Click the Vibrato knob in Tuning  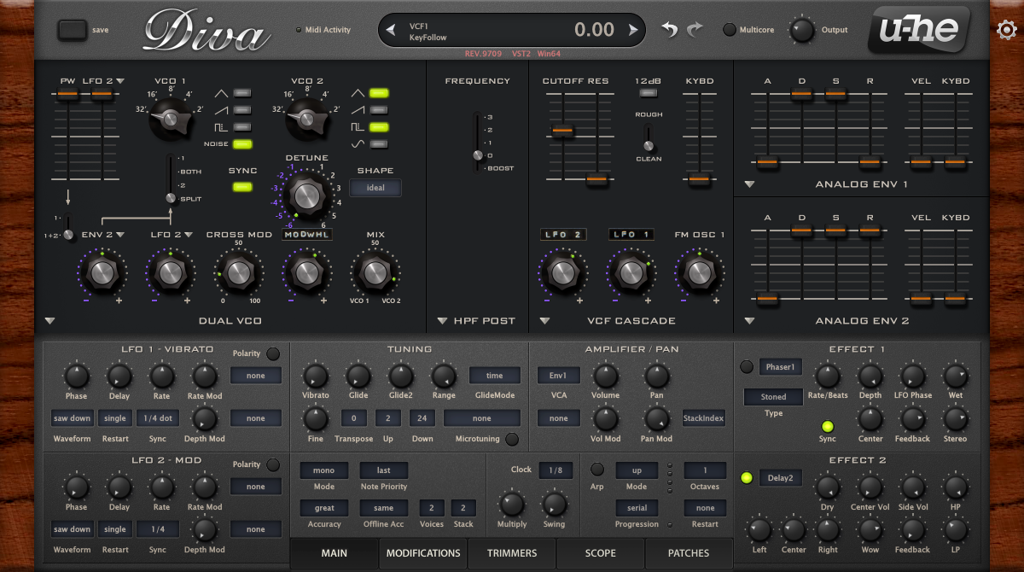[315, 376]
